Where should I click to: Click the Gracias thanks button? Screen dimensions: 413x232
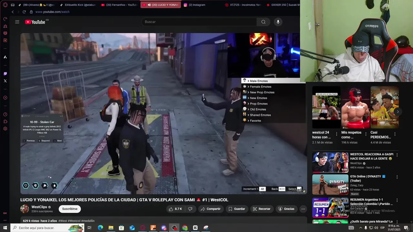(286, 209)
